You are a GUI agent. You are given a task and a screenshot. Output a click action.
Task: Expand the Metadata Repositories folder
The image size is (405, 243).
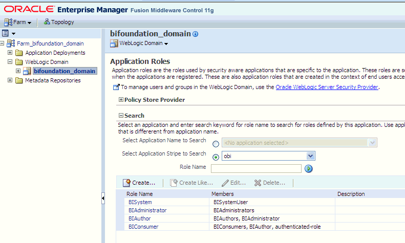10,80
